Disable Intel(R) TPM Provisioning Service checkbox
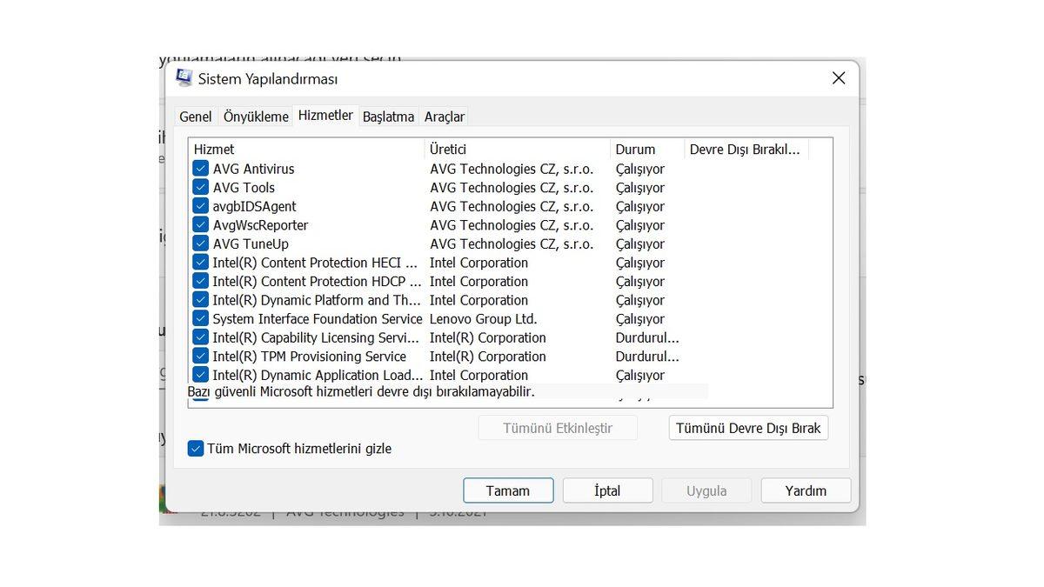1044x587 pixels. [x=200, y=356]
